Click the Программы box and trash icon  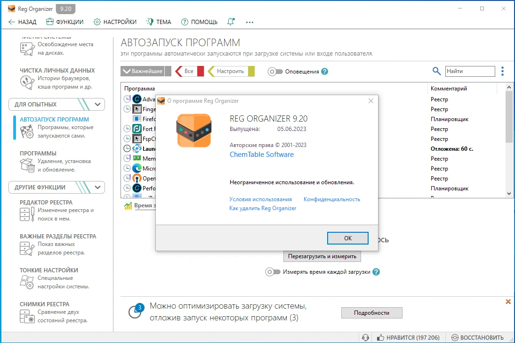click(x=27, y=165)
